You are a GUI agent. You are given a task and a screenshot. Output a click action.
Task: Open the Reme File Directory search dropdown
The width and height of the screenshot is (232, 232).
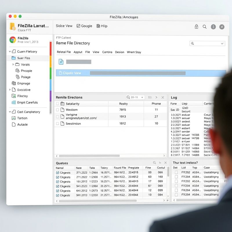pos(222,43)
